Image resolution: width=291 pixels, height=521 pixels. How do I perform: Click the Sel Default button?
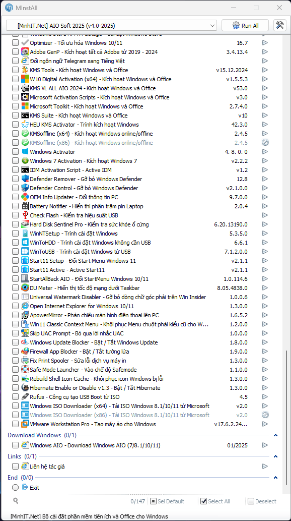point(167,501)
